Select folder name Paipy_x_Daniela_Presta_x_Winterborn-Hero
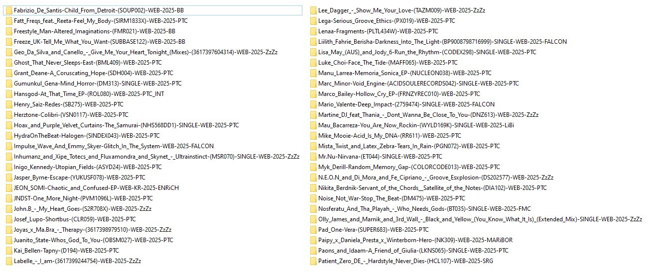Screen dimensions: 654x273 [x=415, y=240]
